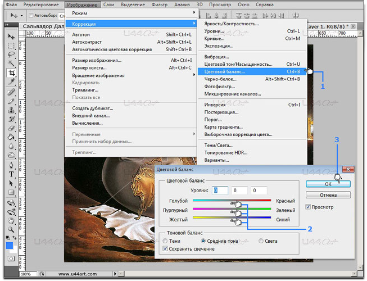367x281 pixels.
Task: Select the Zoom tool
Action: (x=11, y=229)
